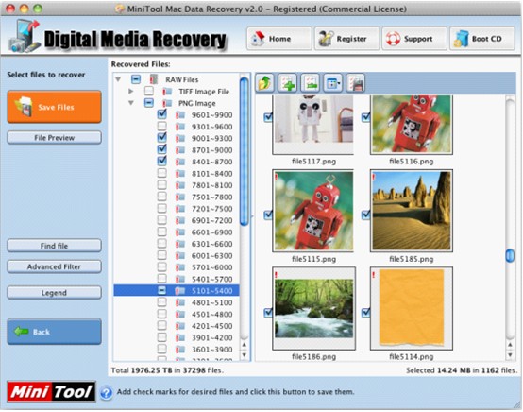Screen dimensions: 523x412
Task: Click the Advanced Filter button
Action: click(54, 266)
